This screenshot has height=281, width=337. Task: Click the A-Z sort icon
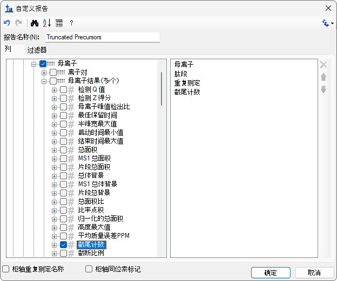tap(46, 23)
